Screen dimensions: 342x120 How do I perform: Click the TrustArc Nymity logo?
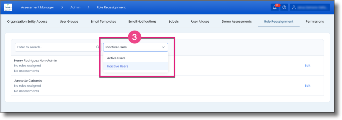tap(8, 7)
